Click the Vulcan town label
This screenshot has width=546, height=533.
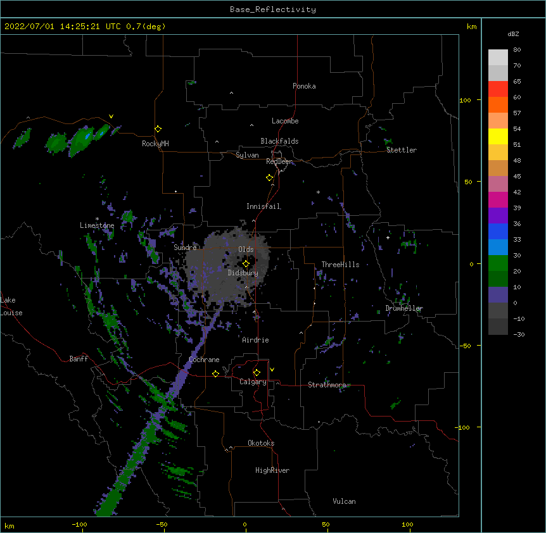click(344, 501)
